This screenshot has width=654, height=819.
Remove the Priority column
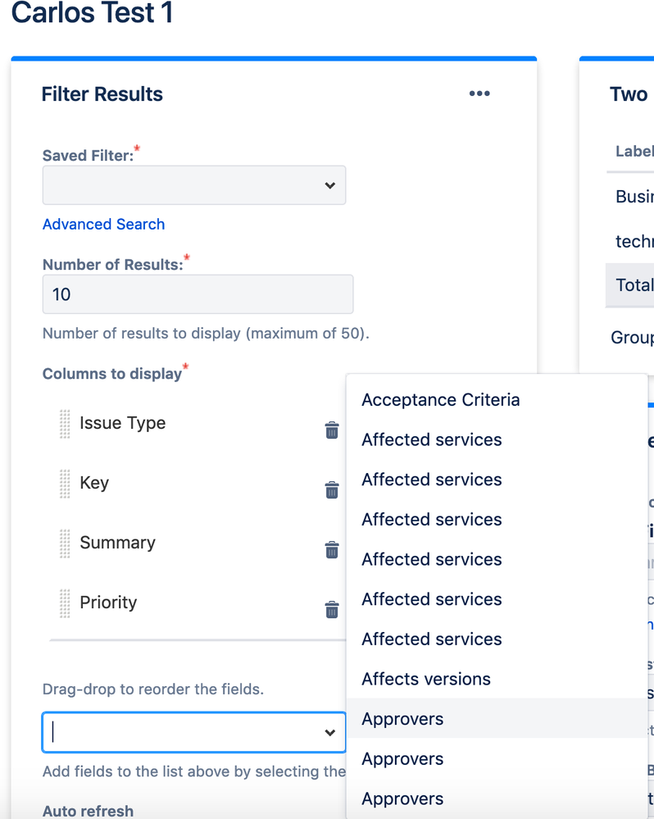click(x=332, y=610)
